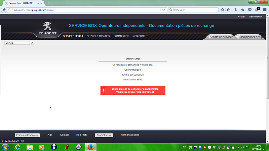Open the Windows Start button
This screenshot has height=151, width=269.
tap(5, 147)
